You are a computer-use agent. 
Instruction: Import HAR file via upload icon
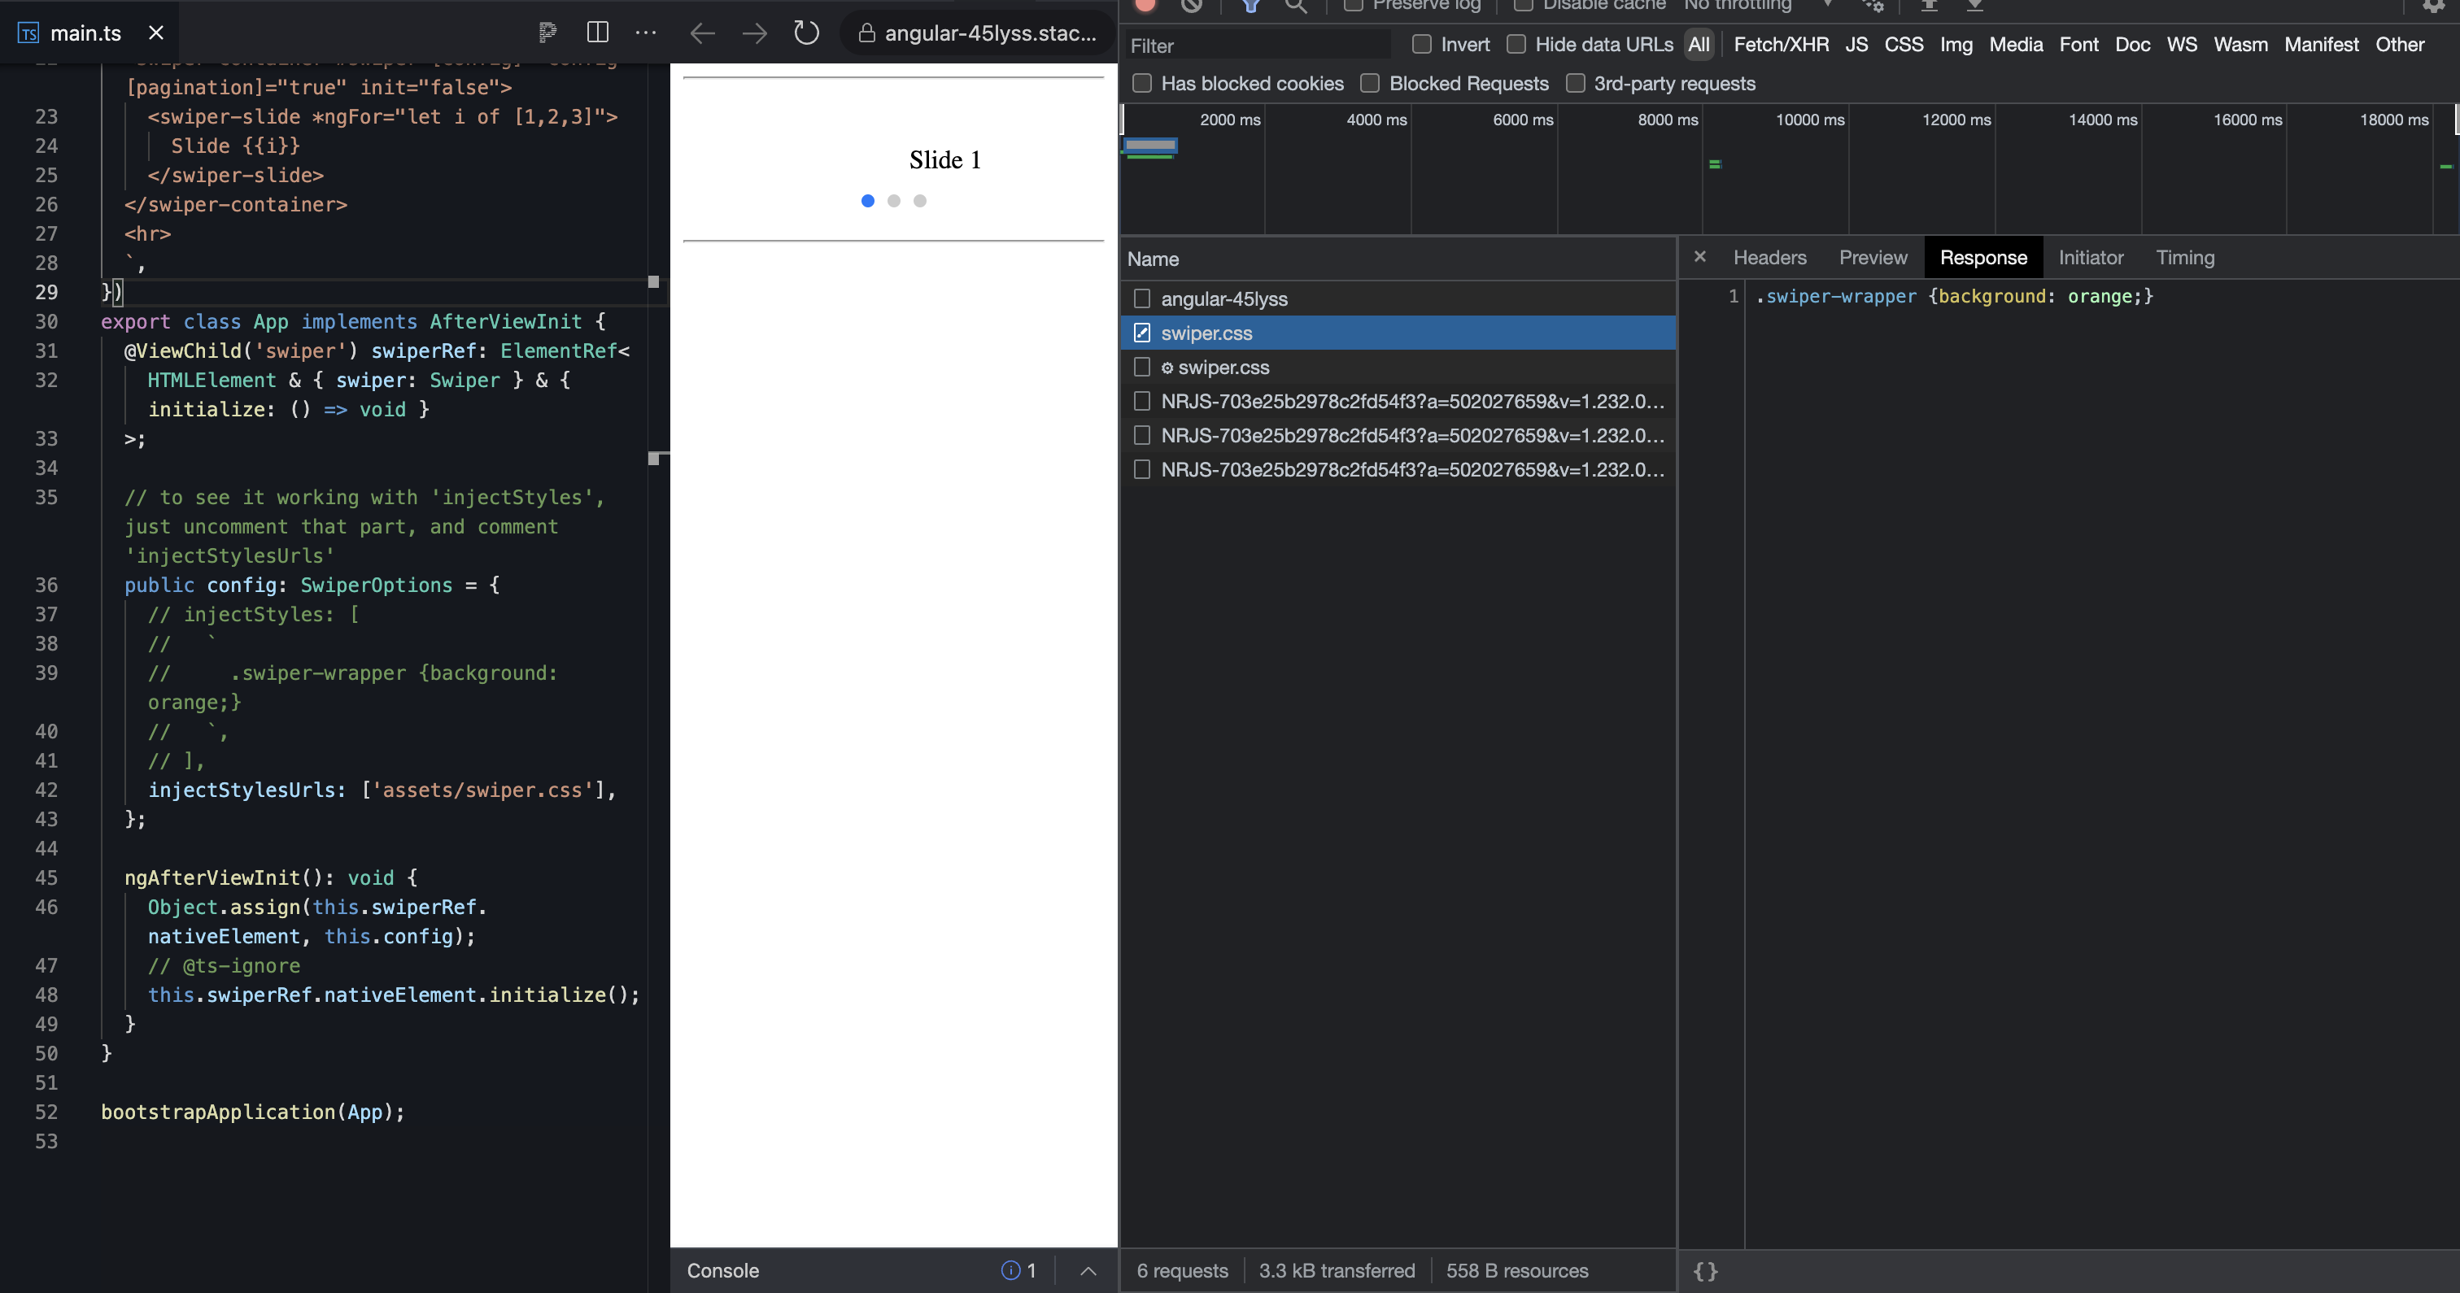1930,6
